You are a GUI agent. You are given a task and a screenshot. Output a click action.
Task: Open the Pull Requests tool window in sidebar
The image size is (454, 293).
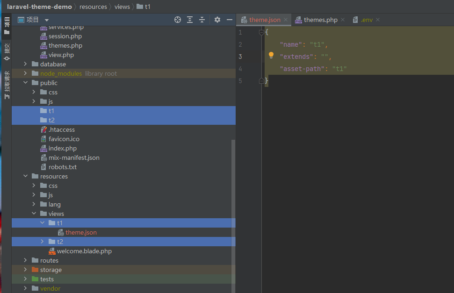click(7, 85)
